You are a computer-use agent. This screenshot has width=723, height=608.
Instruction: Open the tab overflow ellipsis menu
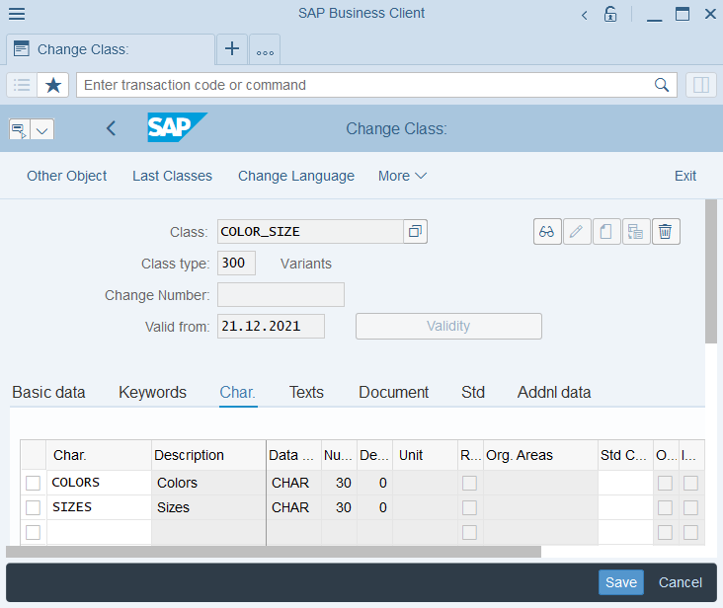[265, 50]
